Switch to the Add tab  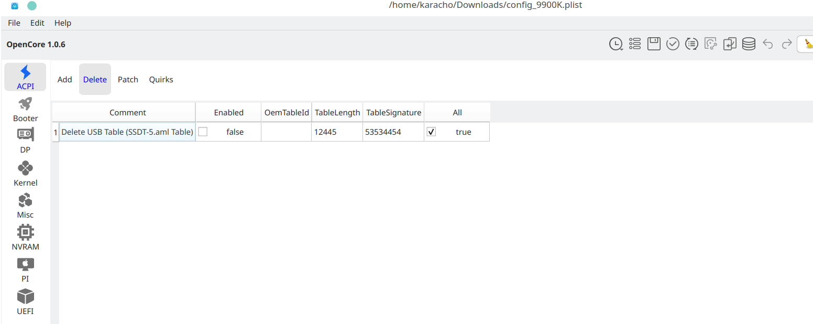click(65, 80)
